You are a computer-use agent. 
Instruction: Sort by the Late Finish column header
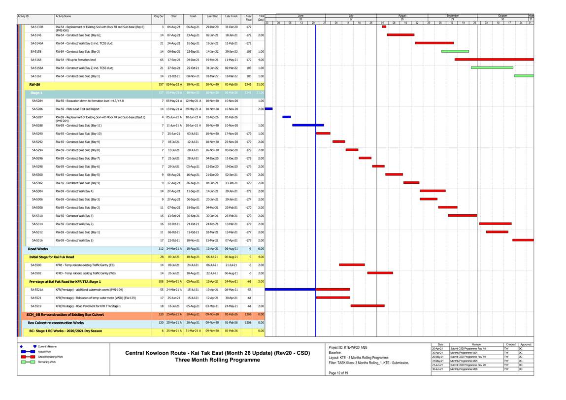coord(231,17)
